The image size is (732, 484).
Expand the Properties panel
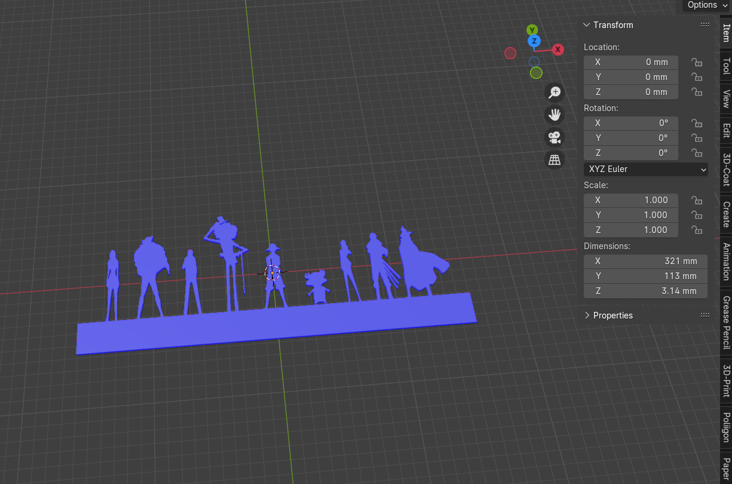(586, 315)
